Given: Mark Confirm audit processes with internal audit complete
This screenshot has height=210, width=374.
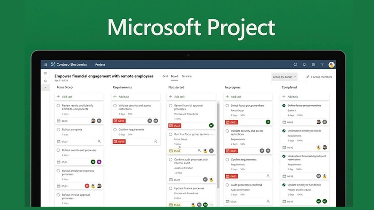Looking at the screenshot, I should pos(170,160).
